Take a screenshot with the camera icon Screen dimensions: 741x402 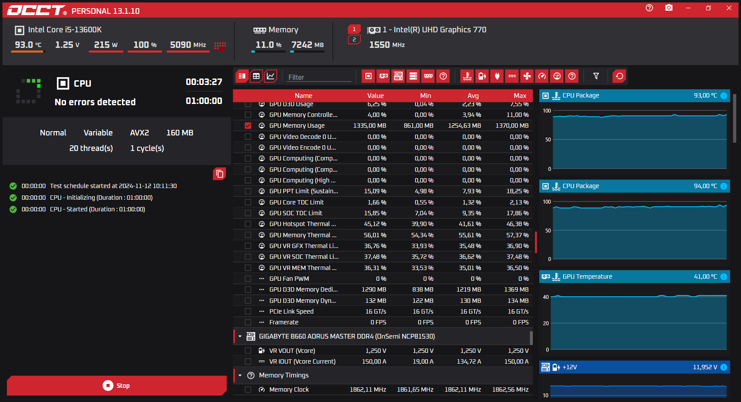pyautogui.click(x=669, y=8)
